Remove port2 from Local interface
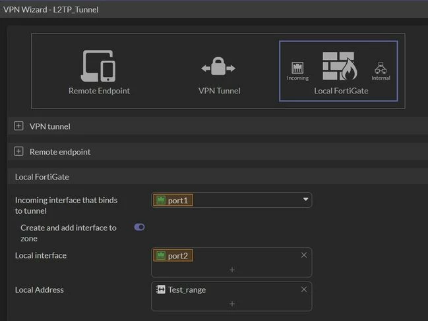The image size is (428, 321). point(304,255)
